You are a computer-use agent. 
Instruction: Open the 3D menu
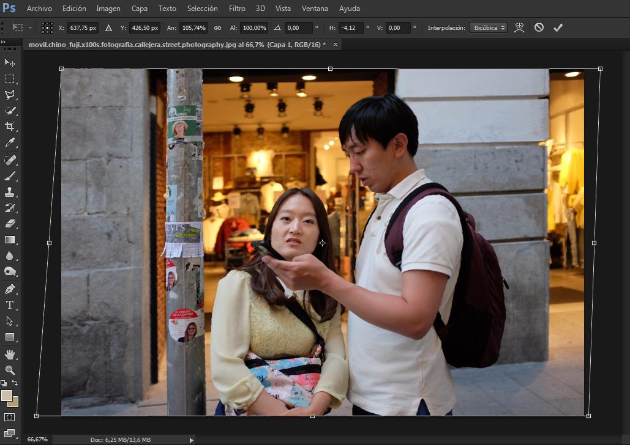[260, 9]
